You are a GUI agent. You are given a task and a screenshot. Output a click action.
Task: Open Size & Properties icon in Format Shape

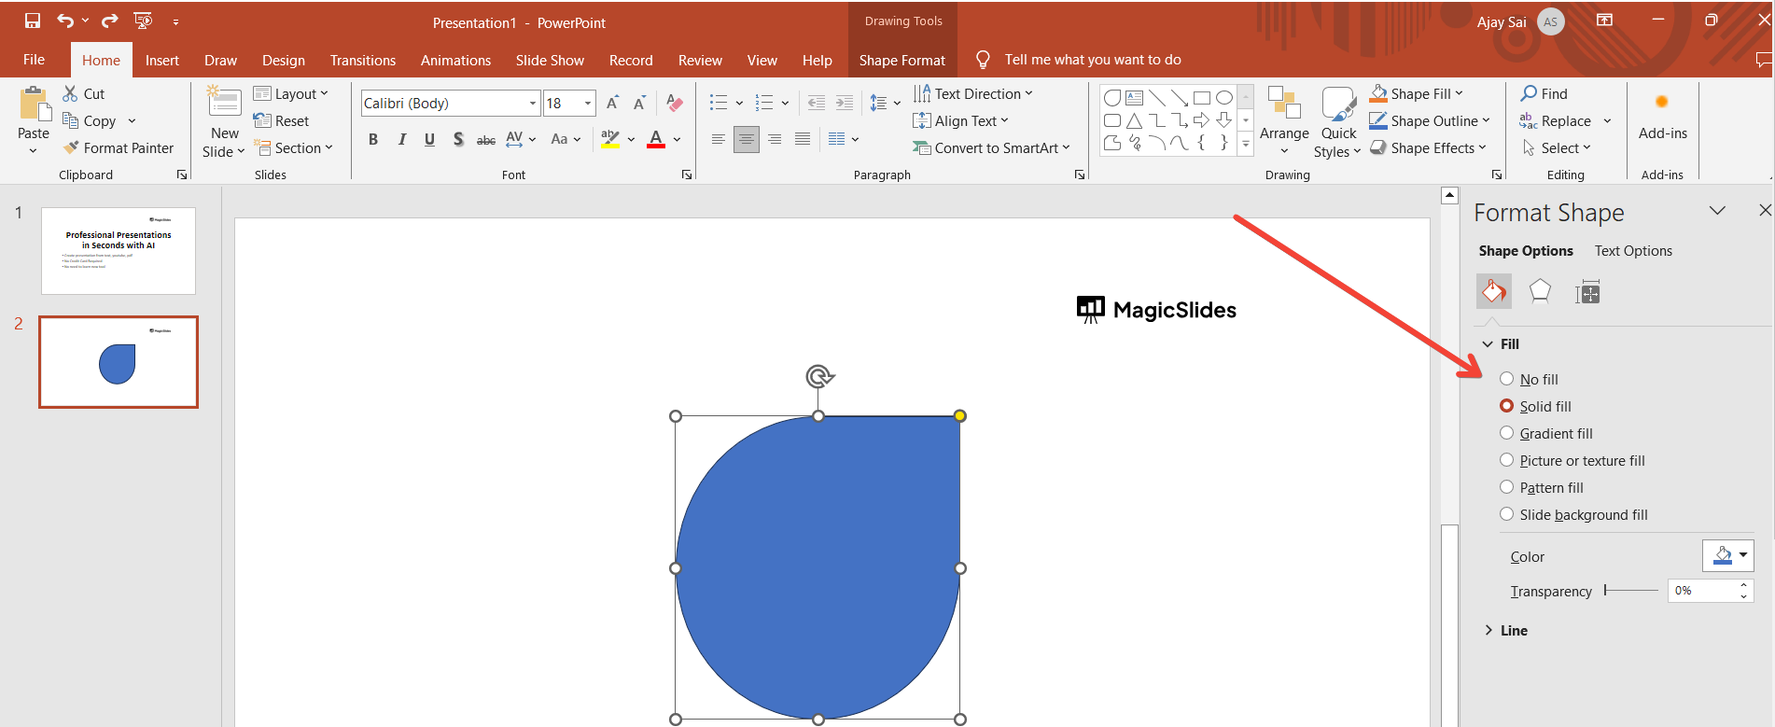(x=1586, y=293)
